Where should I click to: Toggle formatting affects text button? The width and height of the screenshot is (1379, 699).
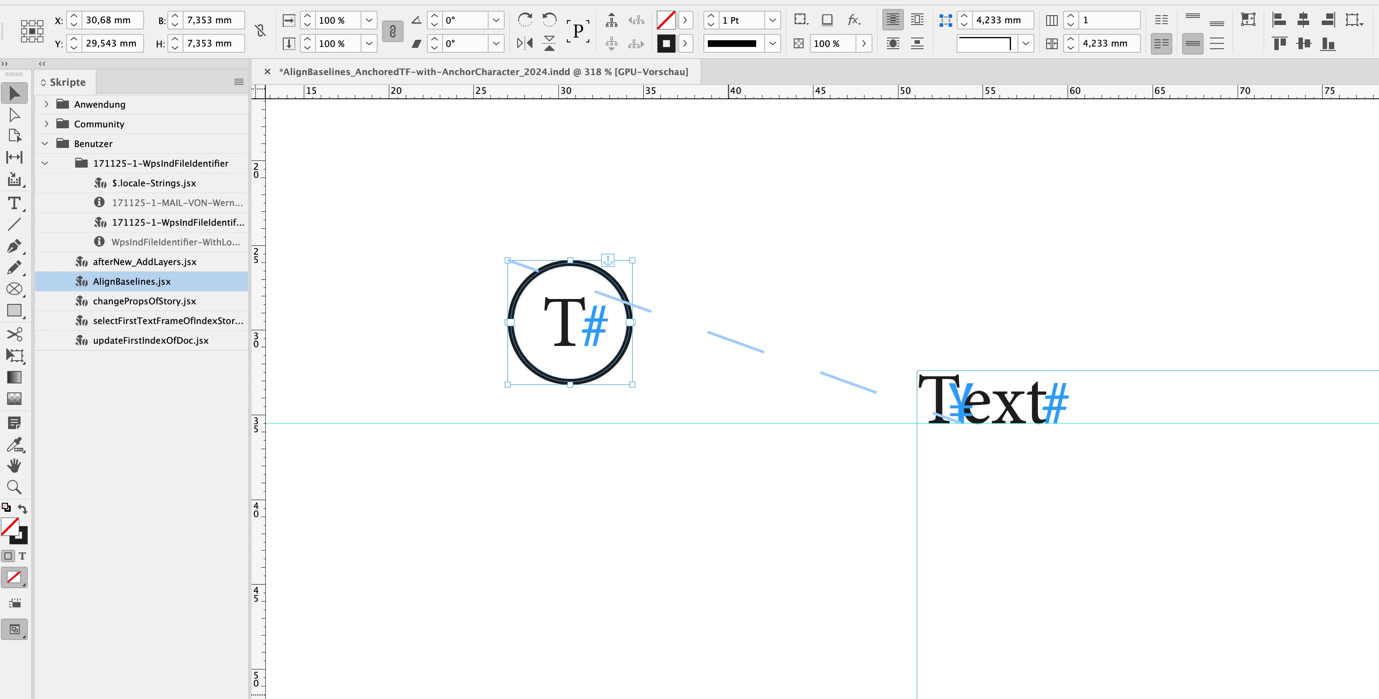22,556
